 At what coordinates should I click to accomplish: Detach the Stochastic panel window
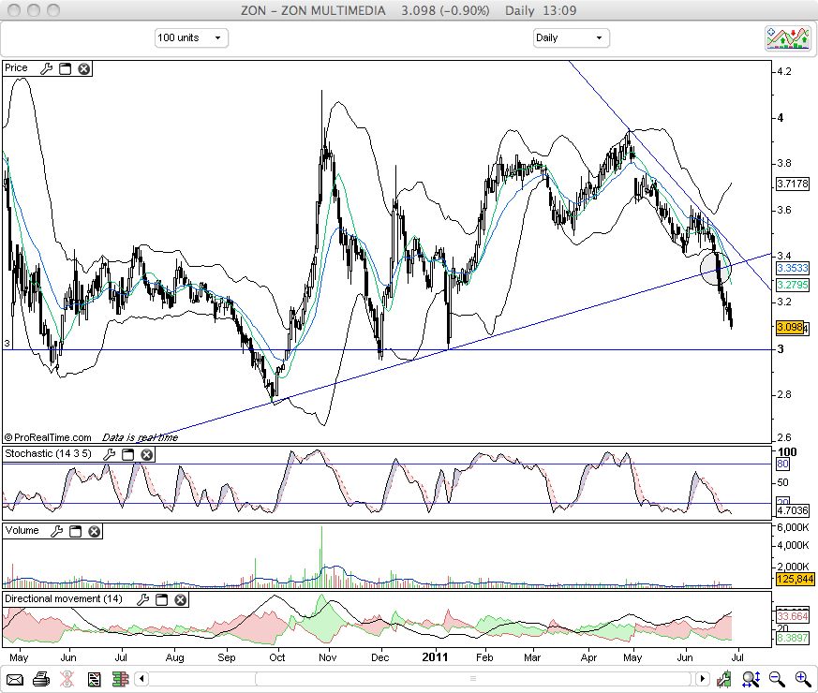coord(127,455)
